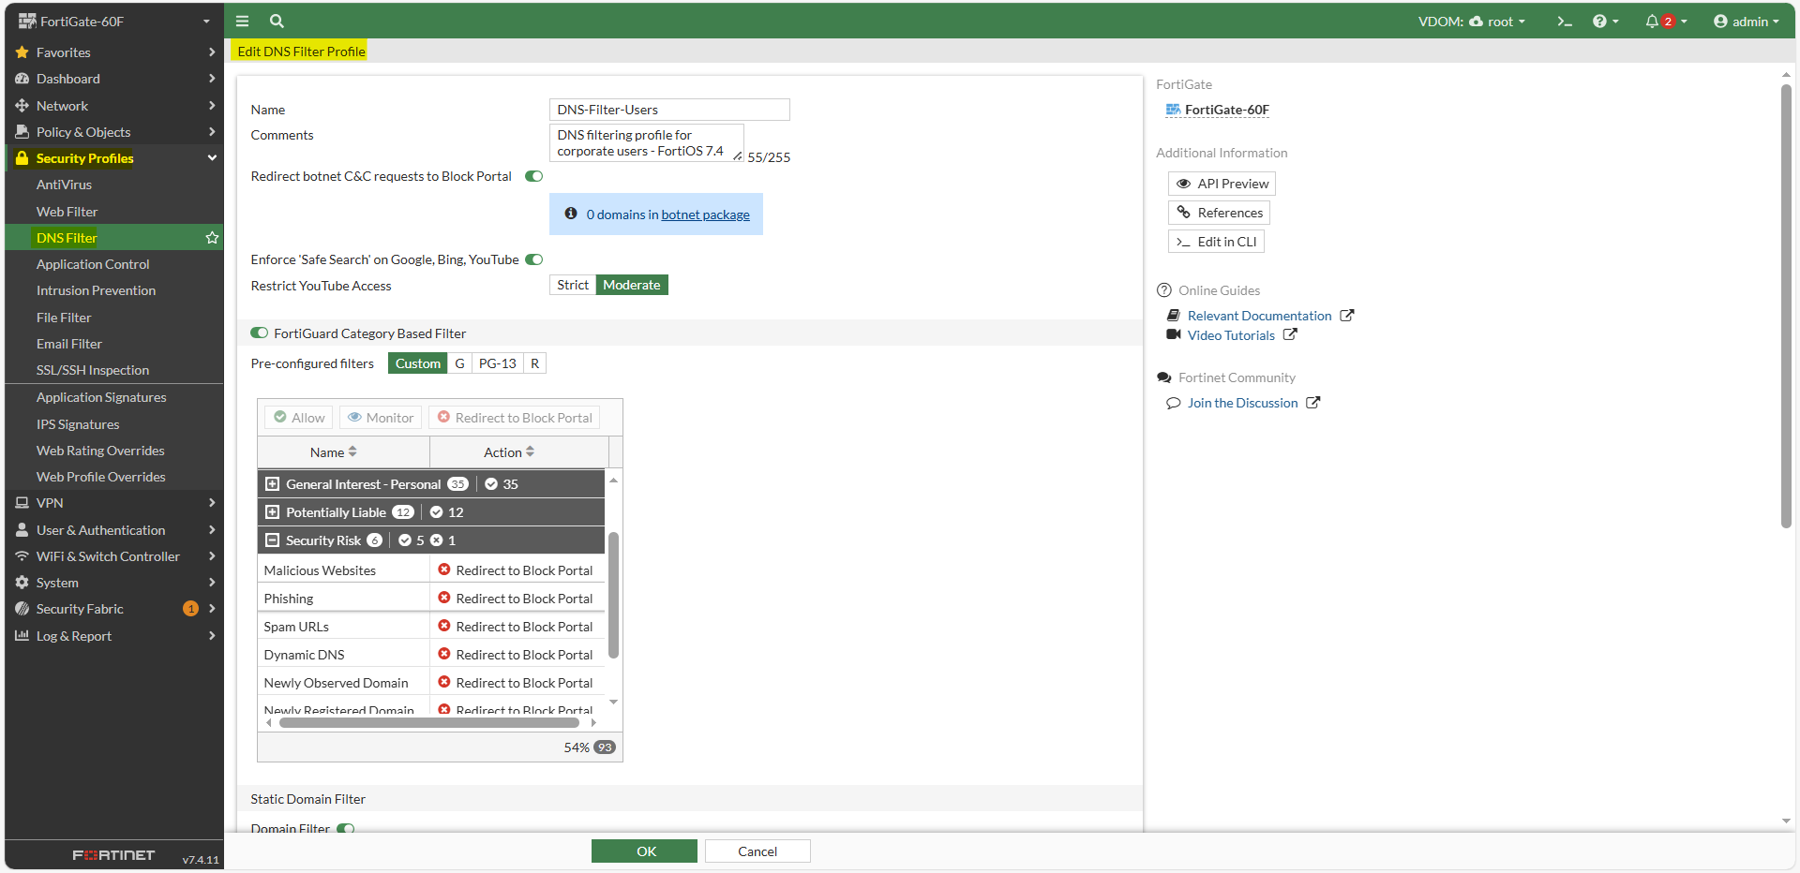Click the category table vertical scrollbar
1800x873 pixels.
(x=613, y=595)
